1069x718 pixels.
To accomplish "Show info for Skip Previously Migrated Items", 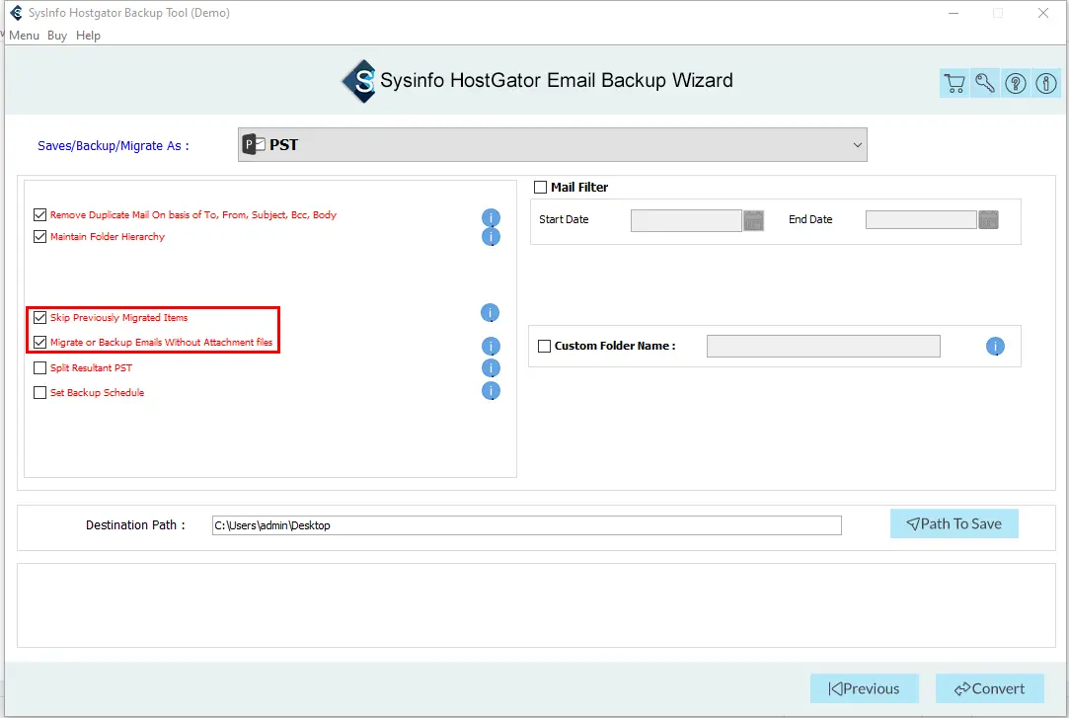I will tap(491, 313).
